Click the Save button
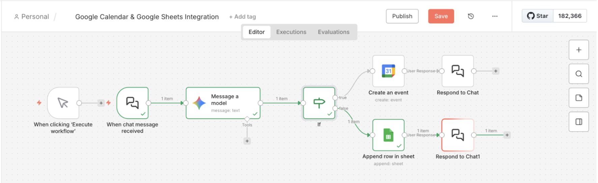Screen dimensions: 598x183 tap(441, 16)
